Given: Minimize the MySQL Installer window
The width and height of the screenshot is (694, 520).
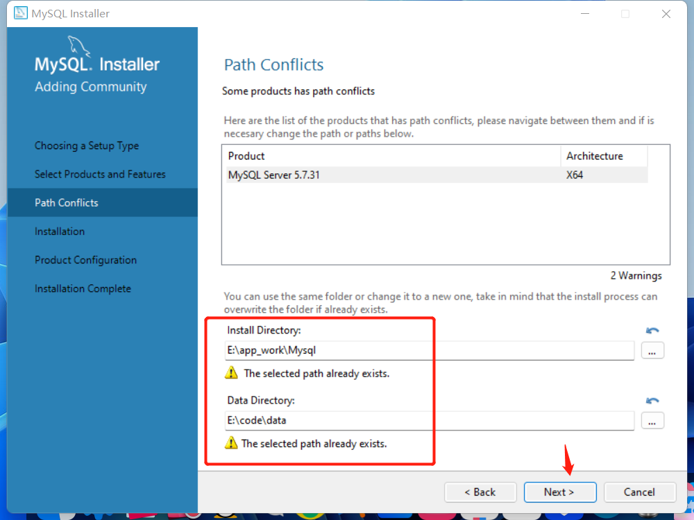Looking at the screenshot, I should coord(585,14).
